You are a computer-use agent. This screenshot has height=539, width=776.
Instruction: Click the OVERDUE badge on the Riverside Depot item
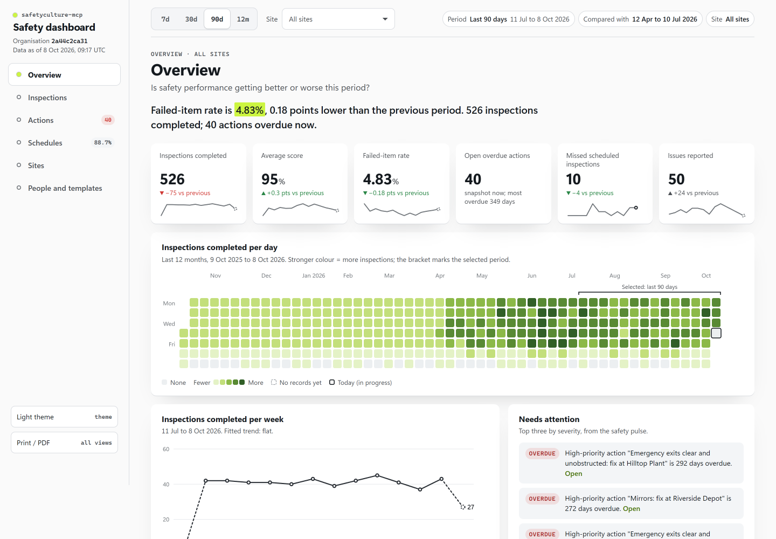coord(542,499)
